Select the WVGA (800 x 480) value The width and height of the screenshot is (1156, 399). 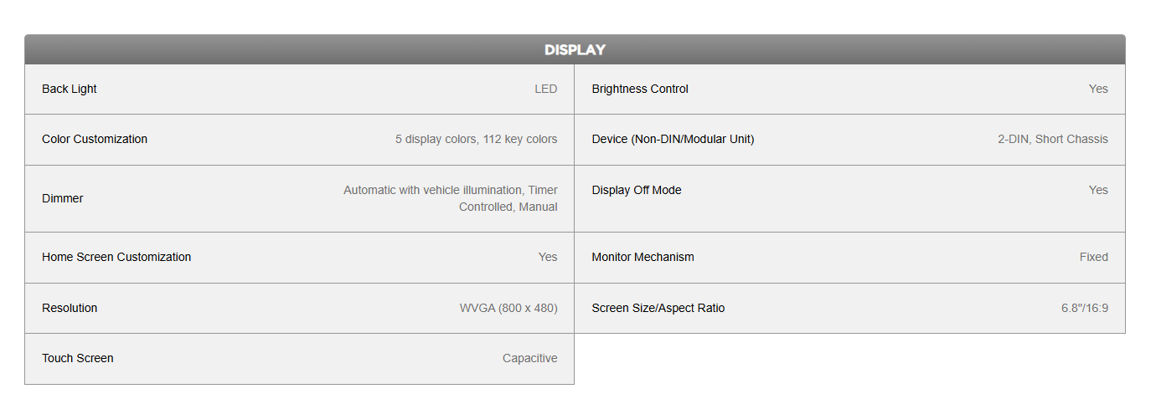pyautogui.click(x=508, y=308)
